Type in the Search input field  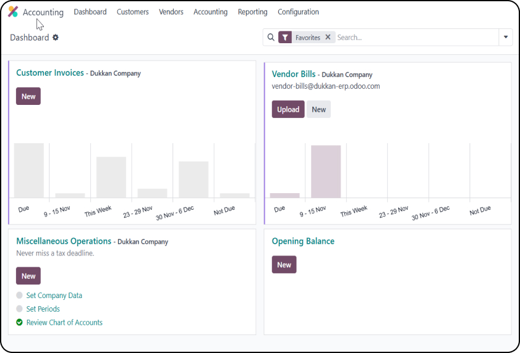point(414,38)
